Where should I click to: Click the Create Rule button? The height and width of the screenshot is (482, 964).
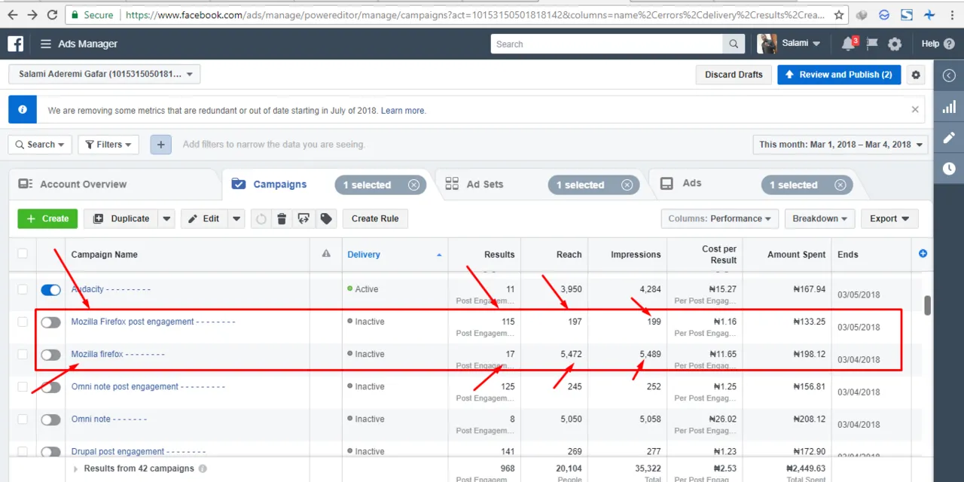tap(375, 218)
